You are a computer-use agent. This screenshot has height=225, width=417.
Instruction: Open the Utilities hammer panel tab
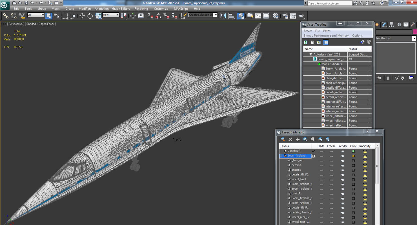click(x=413, y=25)
